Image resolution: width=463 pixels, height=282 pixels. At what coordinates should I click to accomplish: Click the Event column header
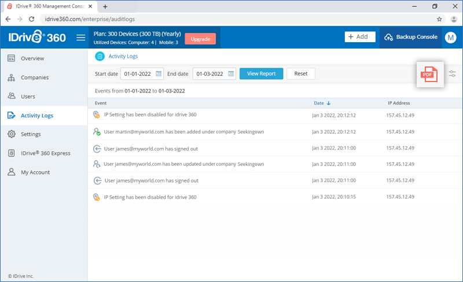[101, 103]
